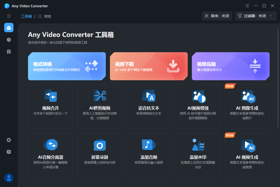The height and width of the screenshot is (187, 280).
Task: Click the vertical scrollbar on the right
Action: (x=278, y=78)
